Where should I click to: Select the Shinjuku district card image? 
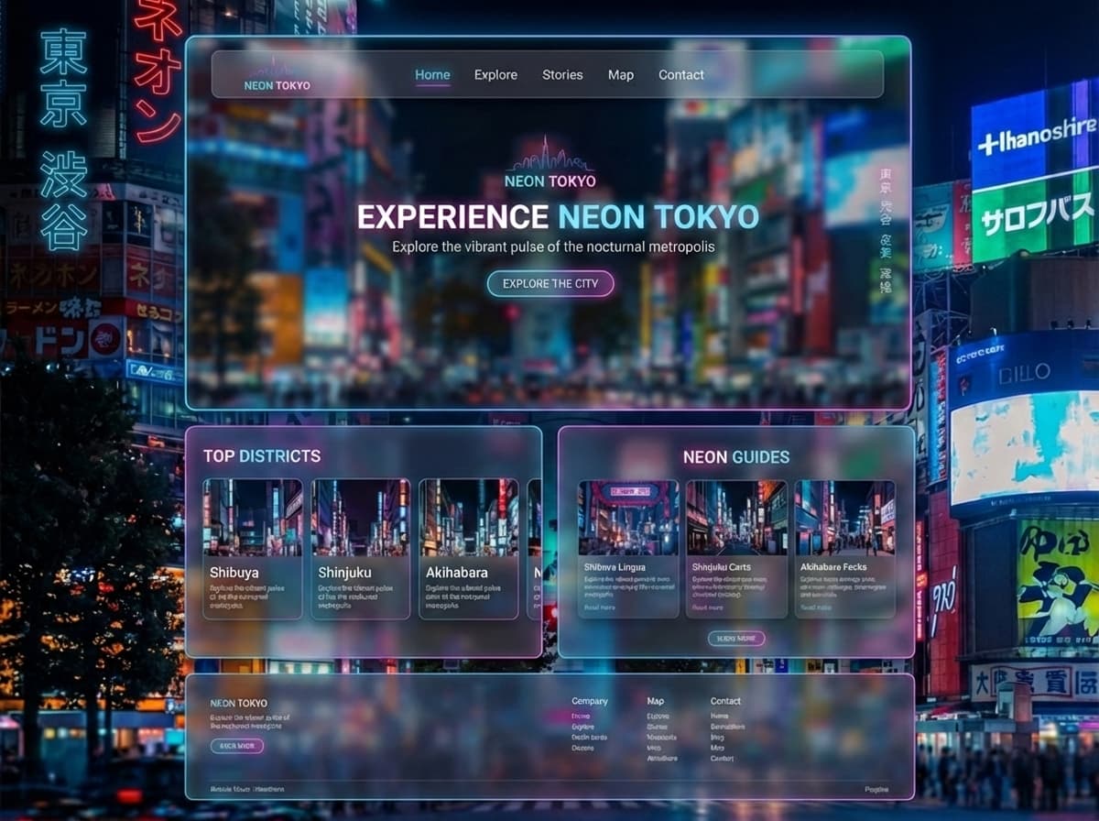pyautogui.click(x=360, y=517)
